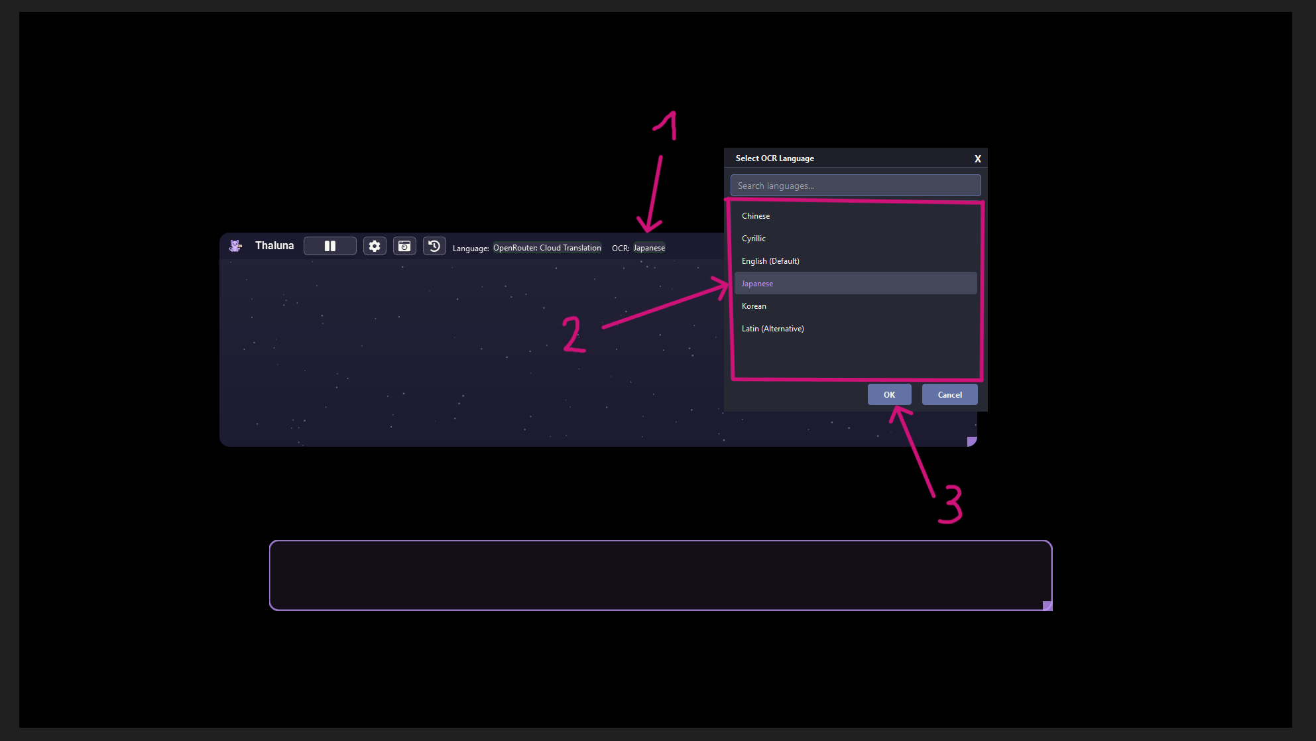This screenshot has height=741, width=1316.
Task: Close the Select OCR Language dialog
Action: (x=977, y=158)
